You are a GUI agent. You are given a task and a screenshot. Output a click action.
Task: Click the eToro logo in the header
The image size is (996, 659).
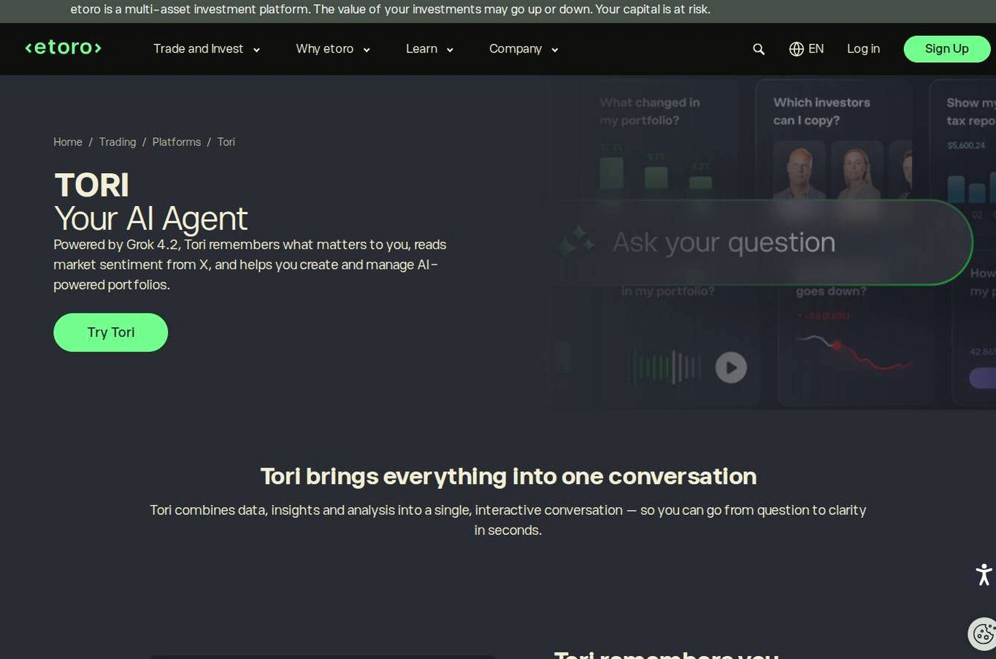pyautogui.click(x=63, y=47)
